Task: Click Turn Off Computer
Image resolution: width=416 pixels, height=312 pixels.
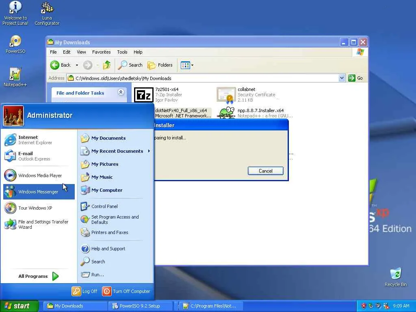Action: pos(126,291)
